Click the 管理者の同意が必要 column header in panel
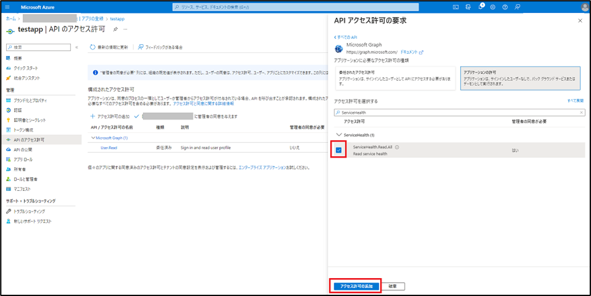 [x=529, y=121]
